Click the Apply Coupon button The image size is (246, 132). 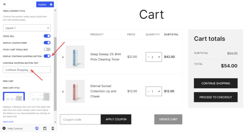pyautogui.click(x=116, y=119)
